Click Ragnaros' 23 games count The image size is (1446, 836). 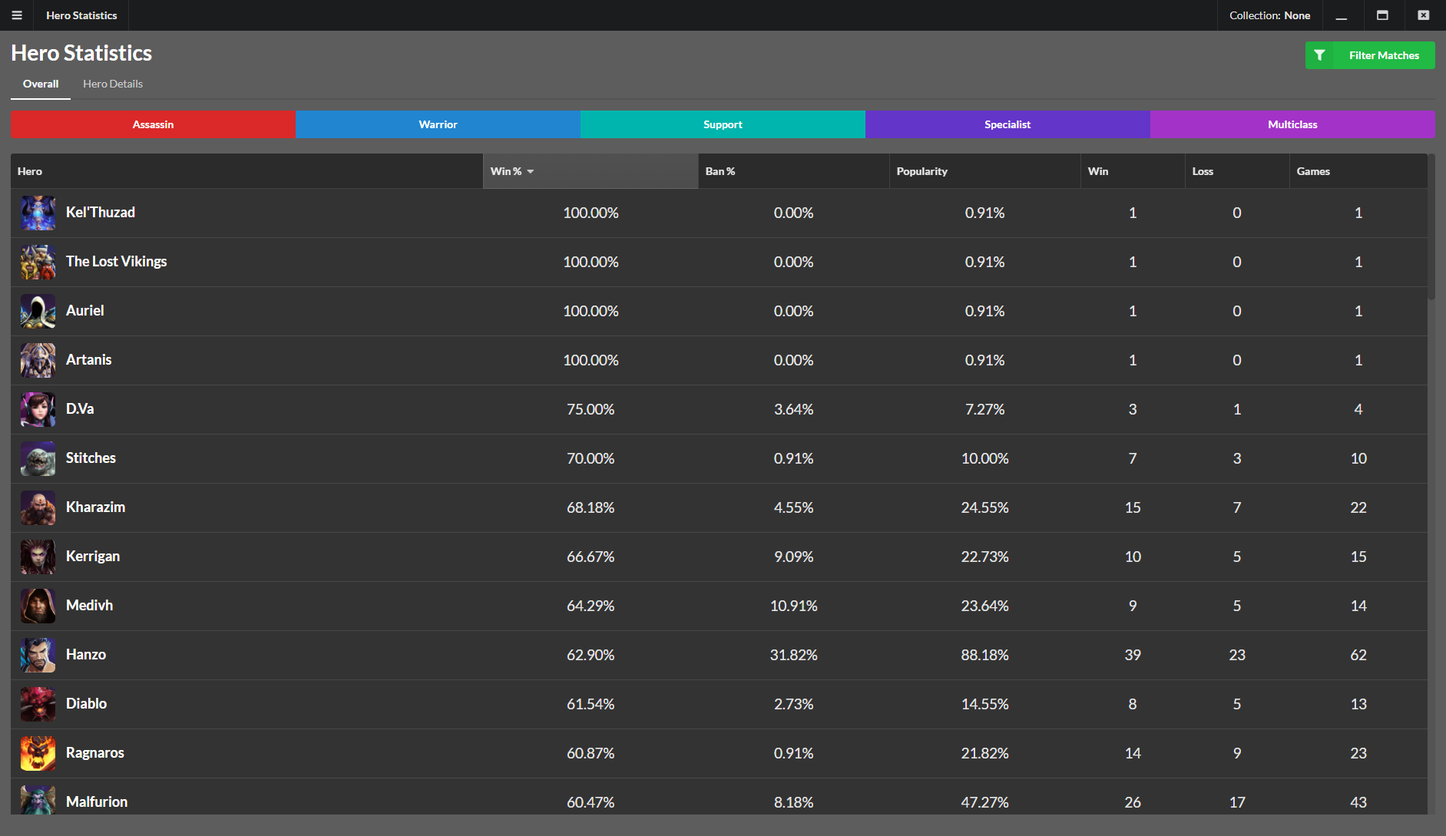[x=1358, y=753]
